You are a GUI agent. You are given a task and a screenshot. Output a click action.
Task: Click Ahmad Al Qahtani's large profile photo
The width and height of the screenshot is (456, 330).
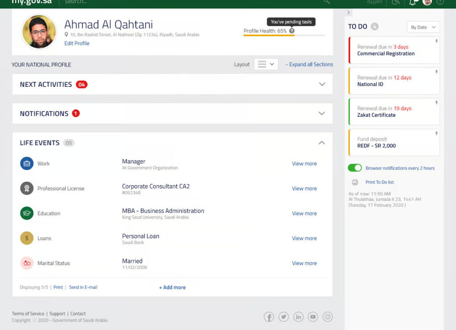[x=39, y=32]
